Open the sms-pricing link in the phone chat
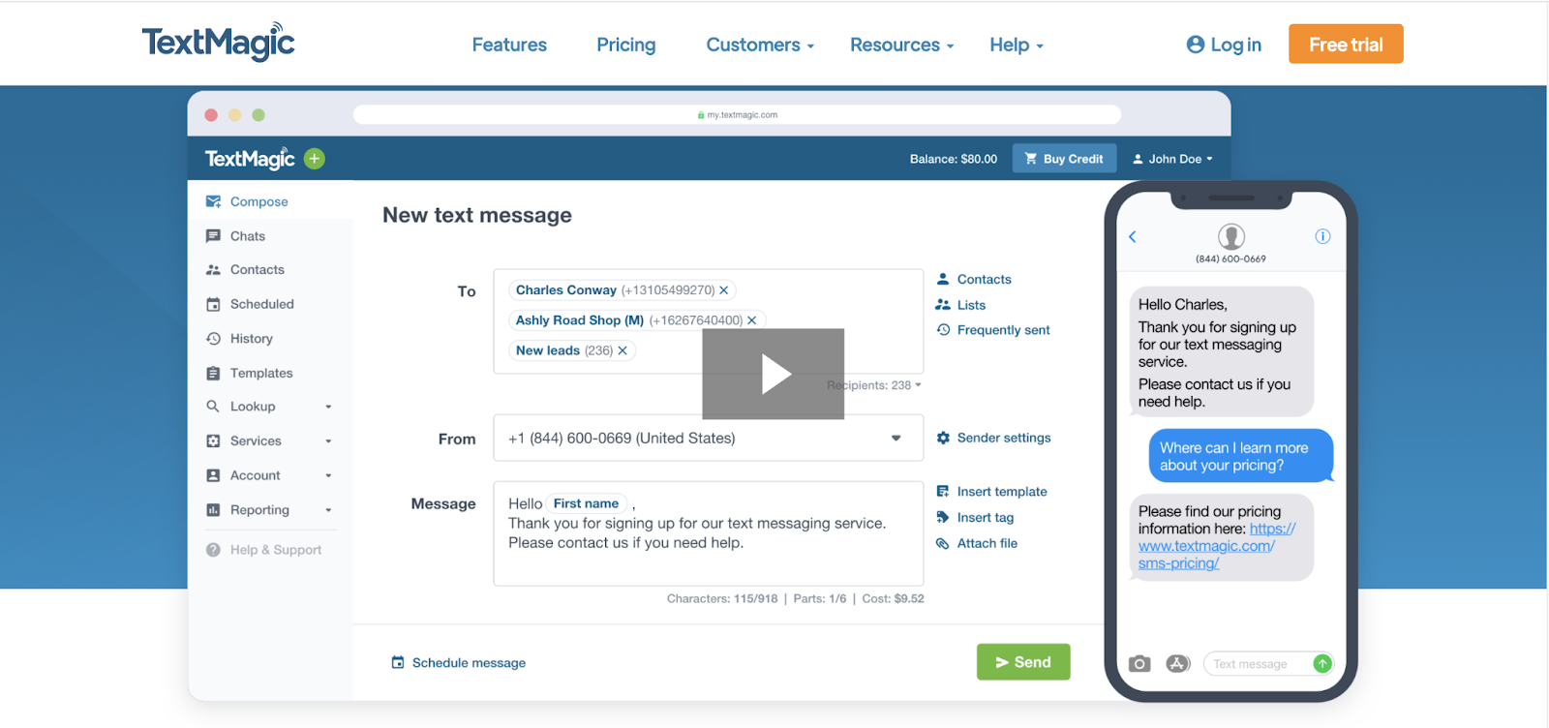 coord(1217,546)
